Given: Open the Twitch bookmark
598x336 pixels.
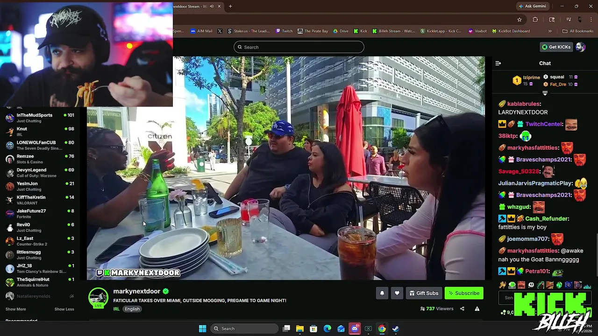Looking at the screenshot, I should pos(284,31).
